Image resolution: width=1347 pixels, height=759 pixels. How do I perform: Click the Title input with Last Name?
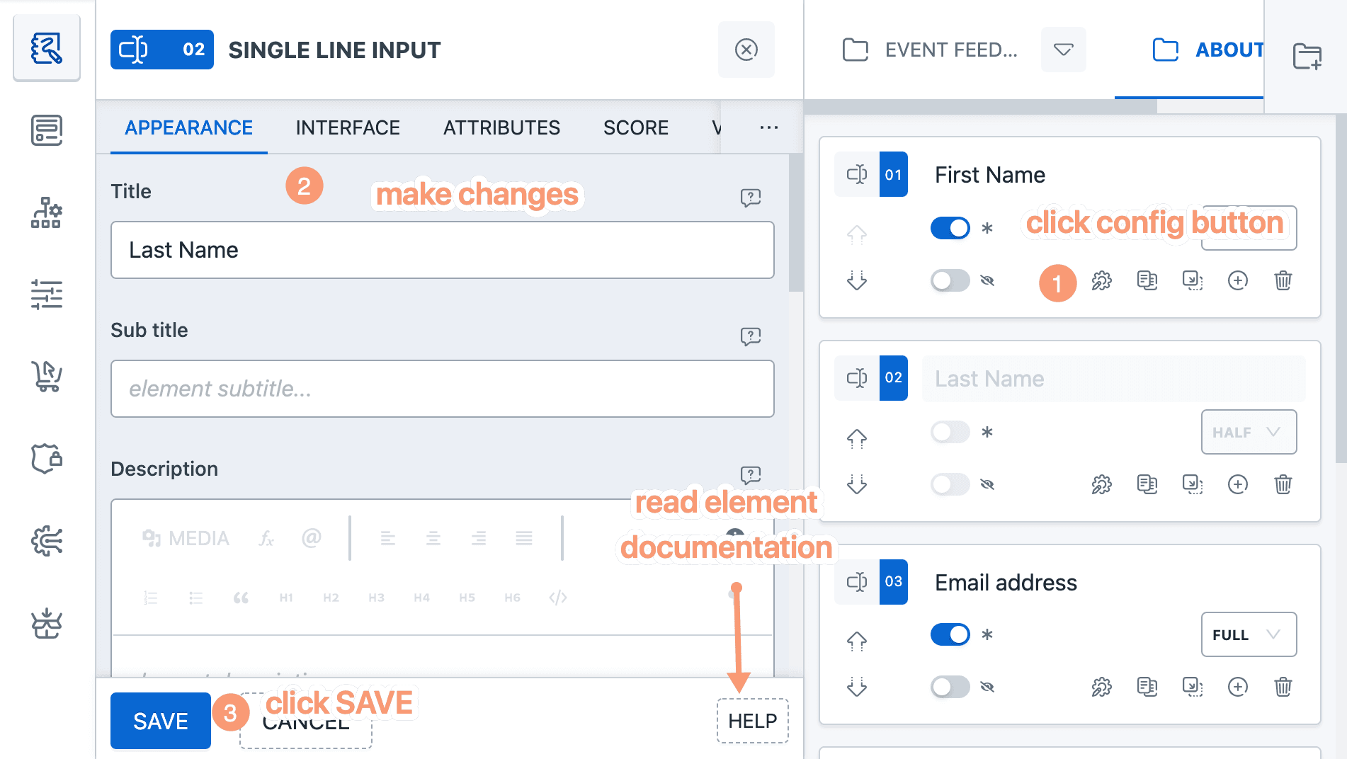pyautogui.click(x=443, y=250)
